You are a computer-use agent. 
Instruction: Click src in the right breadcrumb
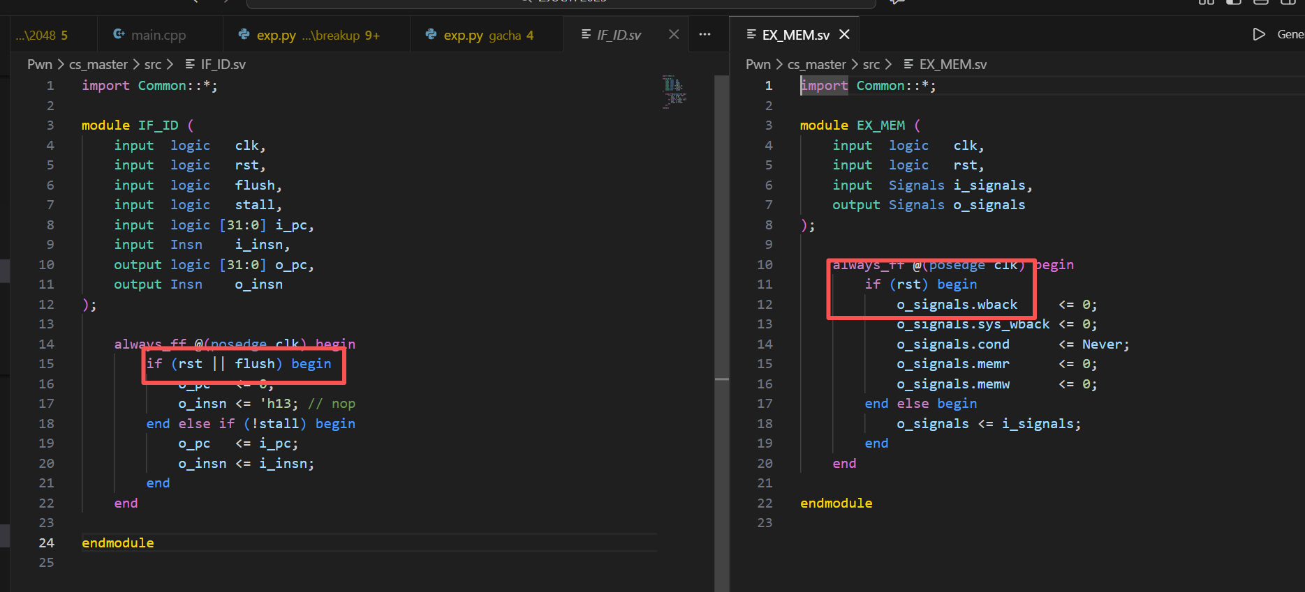click(871, 64)
